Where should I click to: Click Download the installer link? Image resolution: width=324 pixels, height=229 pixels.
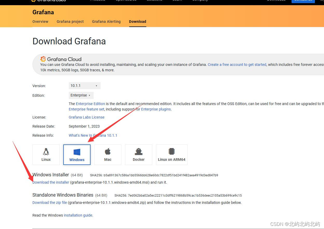click(x=51, y=182)
